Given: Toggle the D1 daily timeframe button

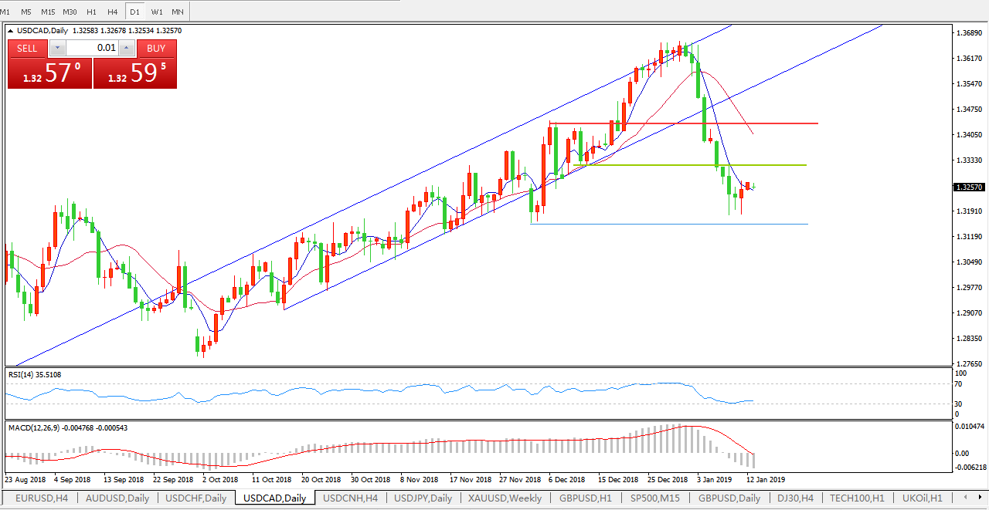Looking at the screenshot, I should [x=135, y=12].
